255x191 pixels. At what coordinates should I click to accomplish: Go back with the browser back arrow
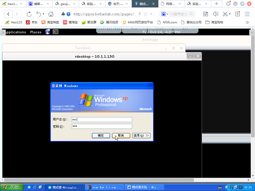8,14
